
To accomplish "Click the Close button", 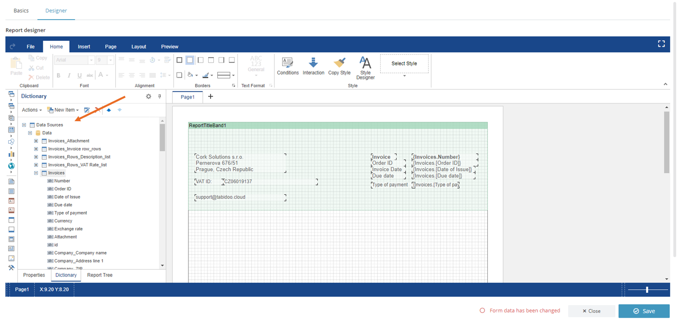I will (591, 311).
